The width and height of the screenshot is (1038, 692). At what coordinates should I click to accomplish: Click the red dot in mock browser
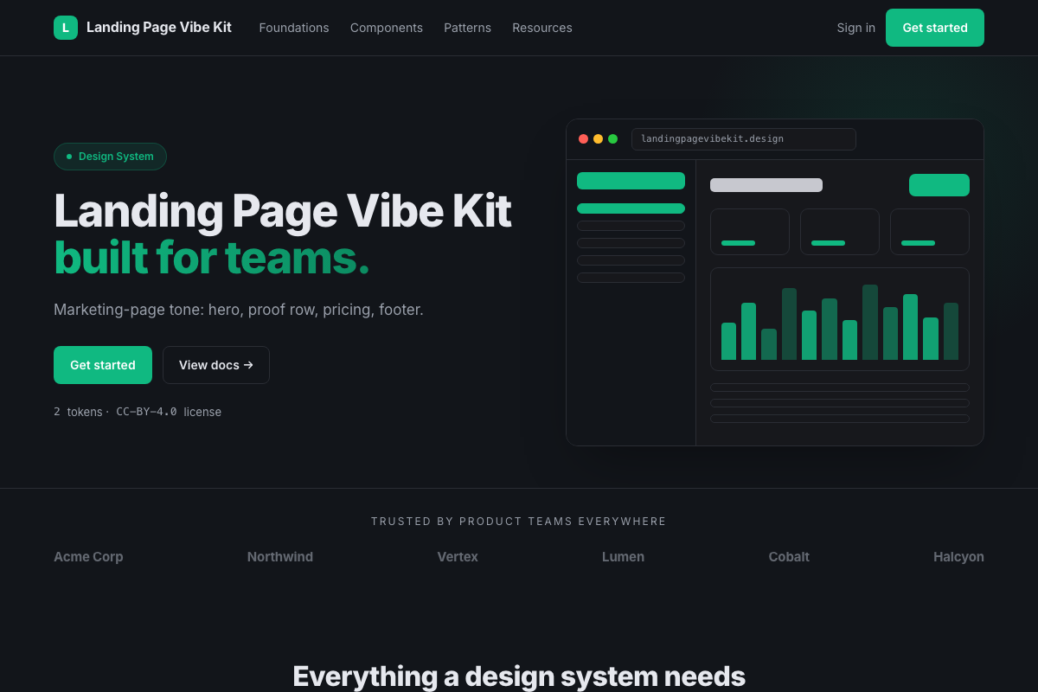point(583,138)
